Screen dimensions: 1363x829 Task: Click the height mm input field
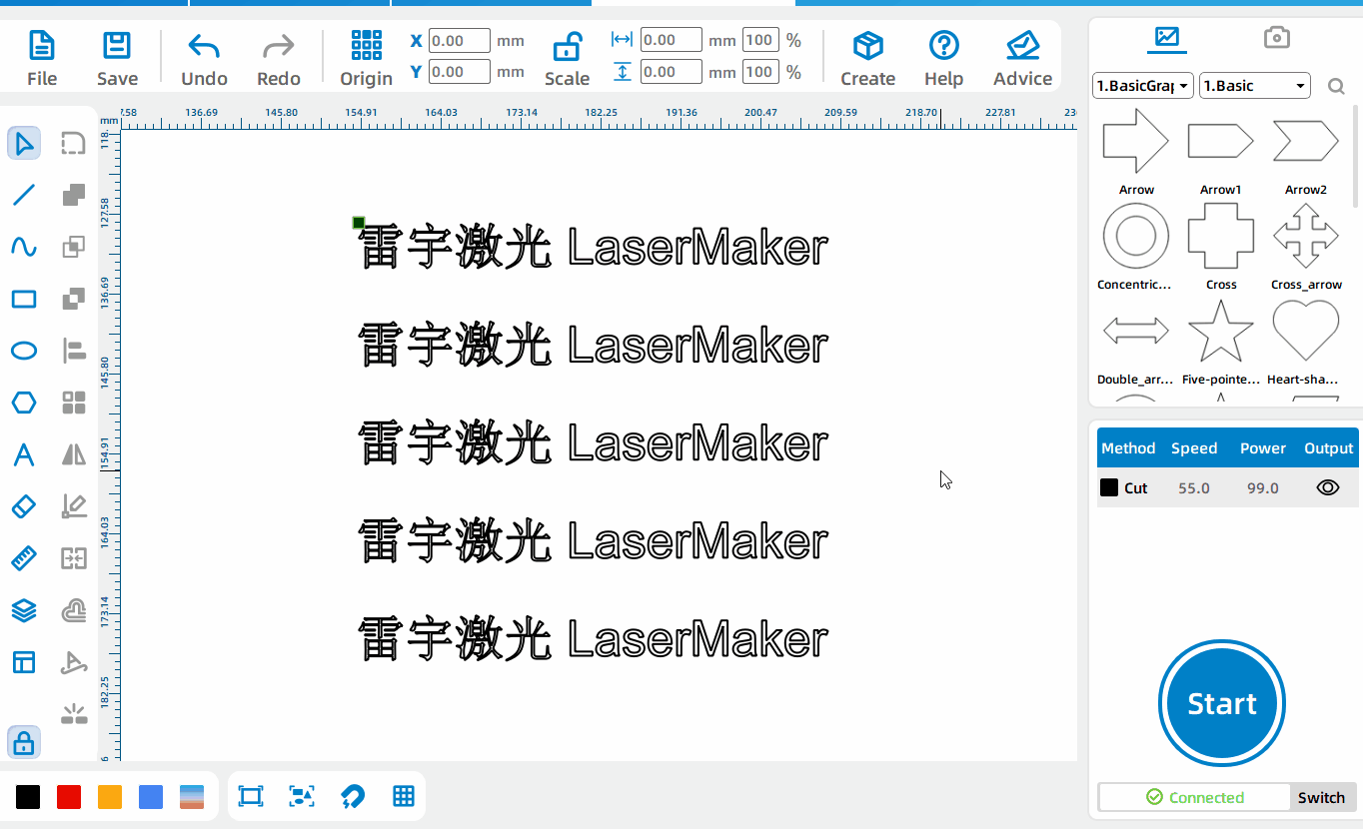tap(671, 72)
